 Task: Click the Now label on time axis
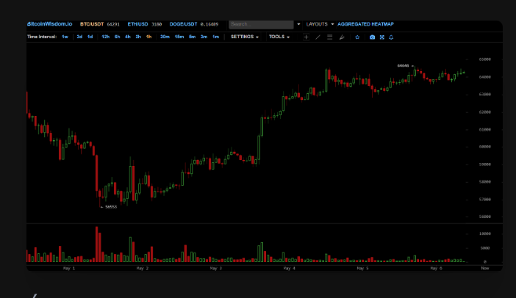pyautogui.click(x=484, y=269)
